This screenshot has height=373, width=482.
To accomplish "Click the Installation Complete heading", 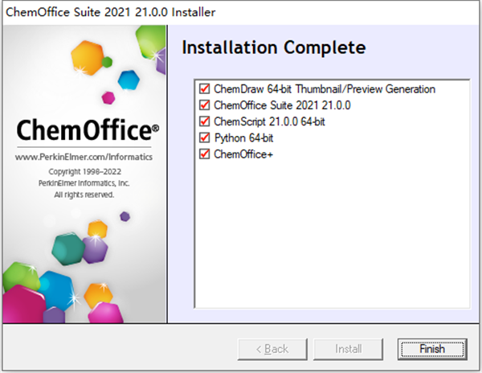I will click(273, 47).
